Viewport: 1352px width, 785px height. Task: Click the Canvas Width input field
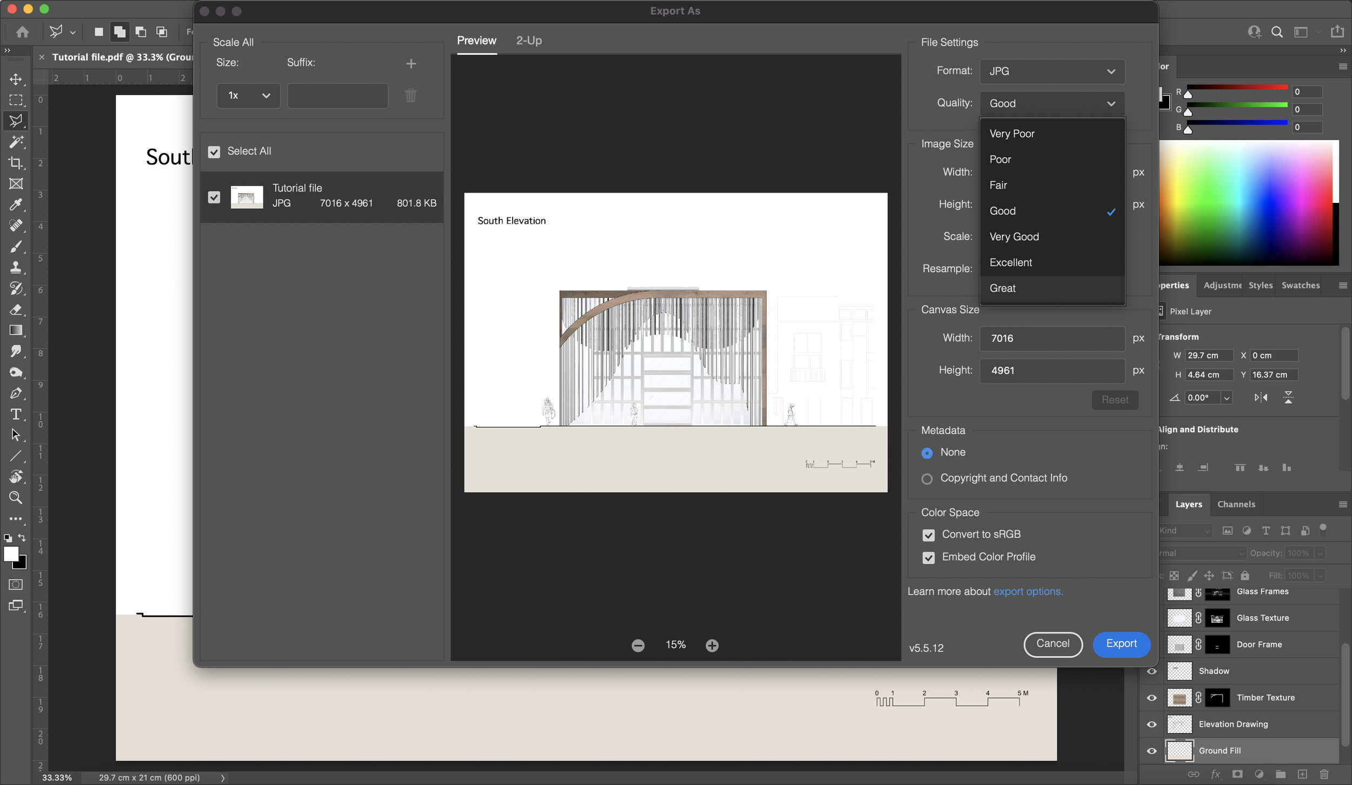point(1051,338)
